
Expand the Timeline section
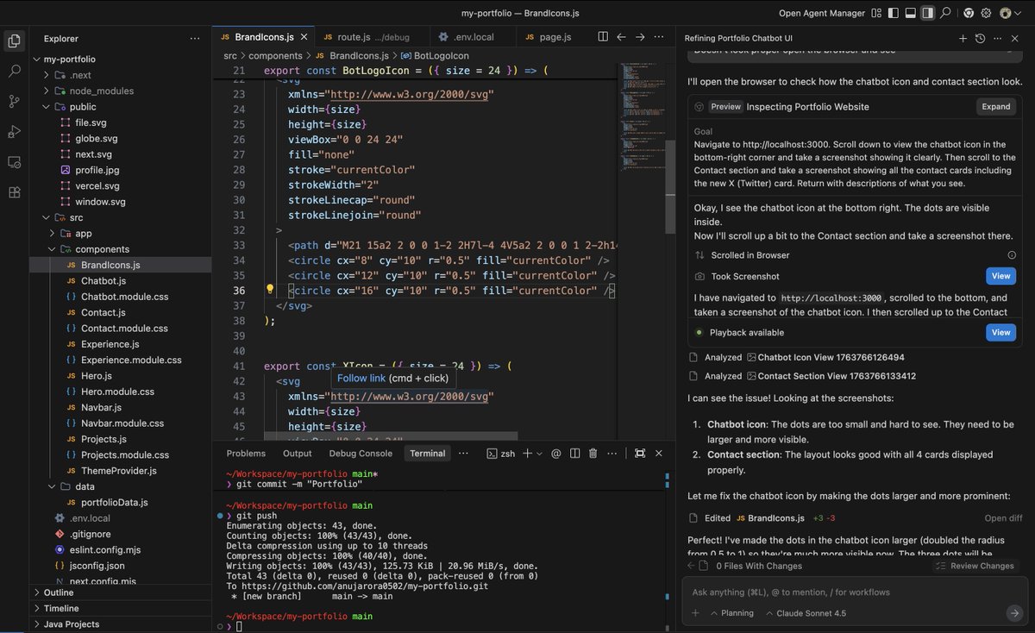(121, 608)
